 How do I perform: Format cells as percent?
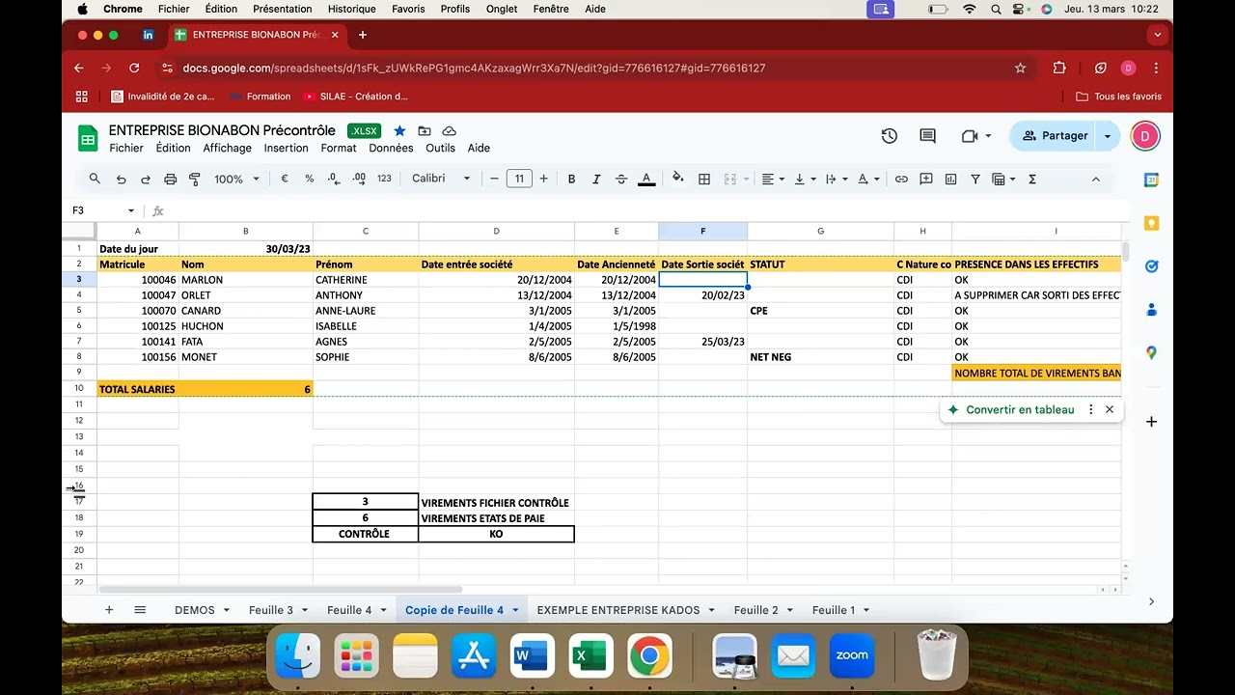pyautogui.click(x=310, y=179)
